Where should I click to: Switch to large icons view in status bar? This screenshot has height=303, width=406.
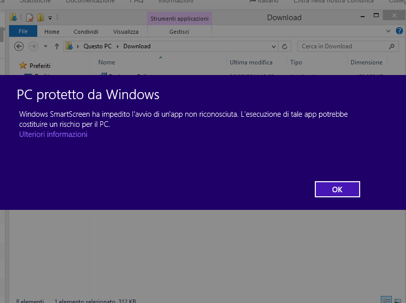(x=397, y=300)
